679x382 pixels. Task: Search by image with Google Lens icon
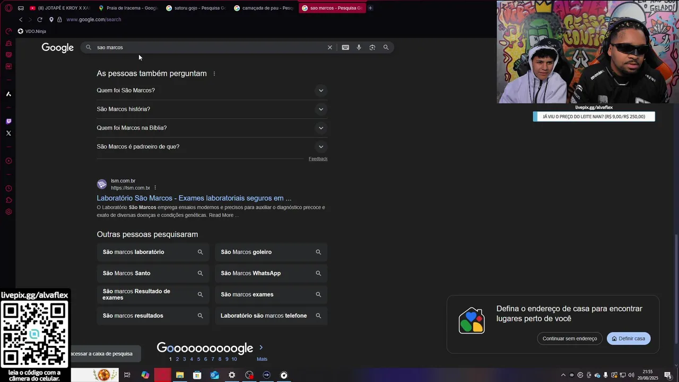372,47
